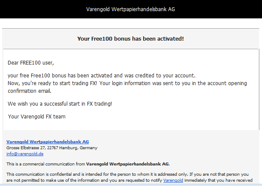
Task: Follow the Varengold link in the confidentiality notice
Action: (173, 180)
